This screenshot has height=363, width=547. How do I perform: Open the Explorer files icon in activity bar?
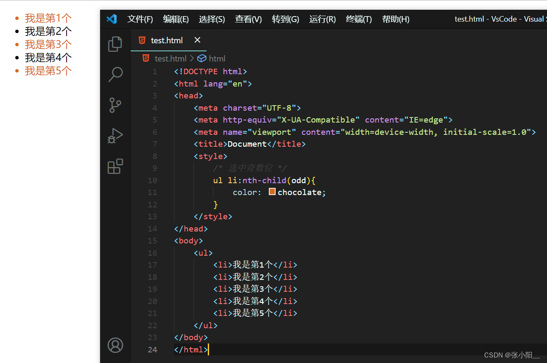(115, 44)
